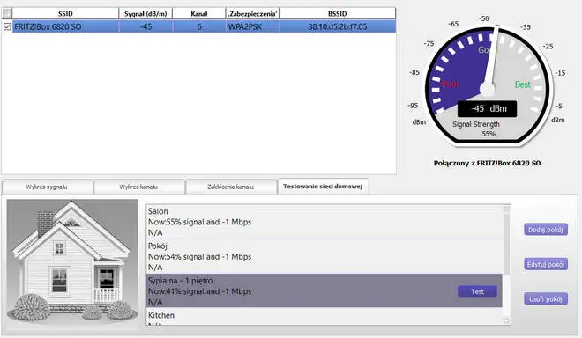The height and width of the screenshot is (338, 582).
Task: Sort networks by SSID column header
Action: [x=65, y=14]
